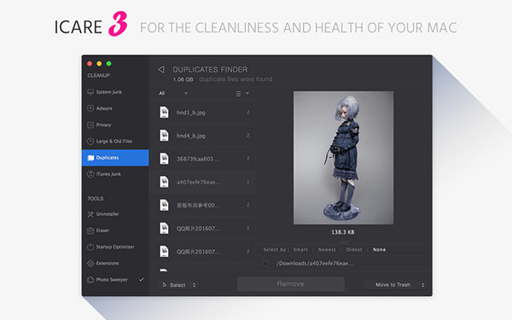Select the Adware shield icon
This screenshot has height=320, width=512.
[x=90, y=108]
